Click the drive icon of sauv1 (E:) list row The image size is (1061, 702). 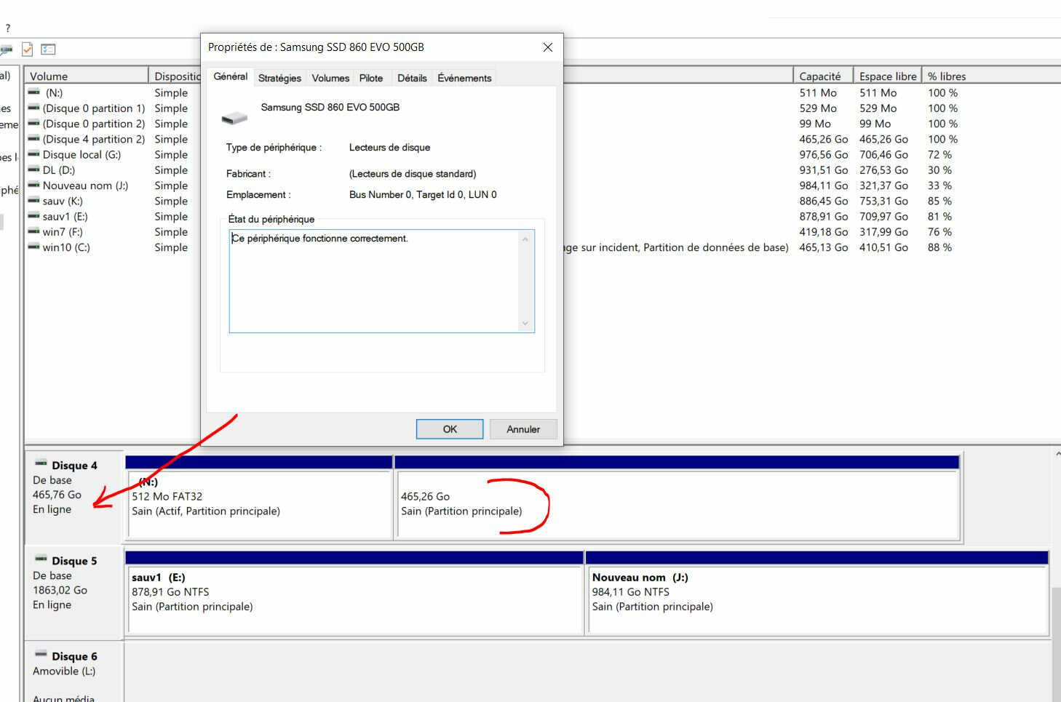pyautogui.click(x=33, y=216)
